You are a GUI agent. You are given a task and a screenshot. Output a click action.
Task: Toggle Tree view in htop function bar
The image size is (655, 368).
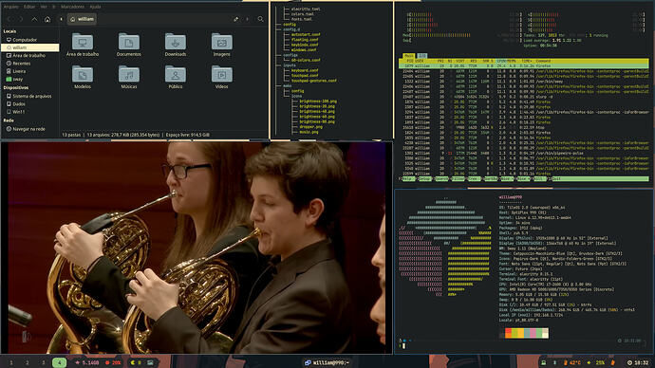(x=474, y=178)
